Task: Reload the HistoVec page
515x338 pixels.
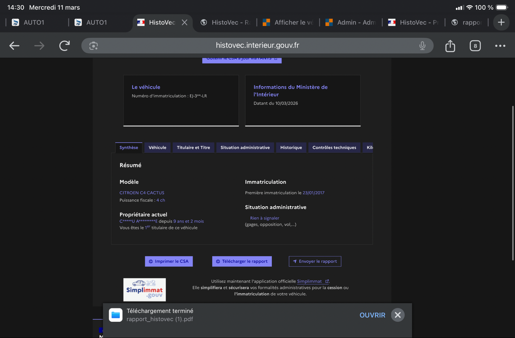Action: (x=64, y=46)
